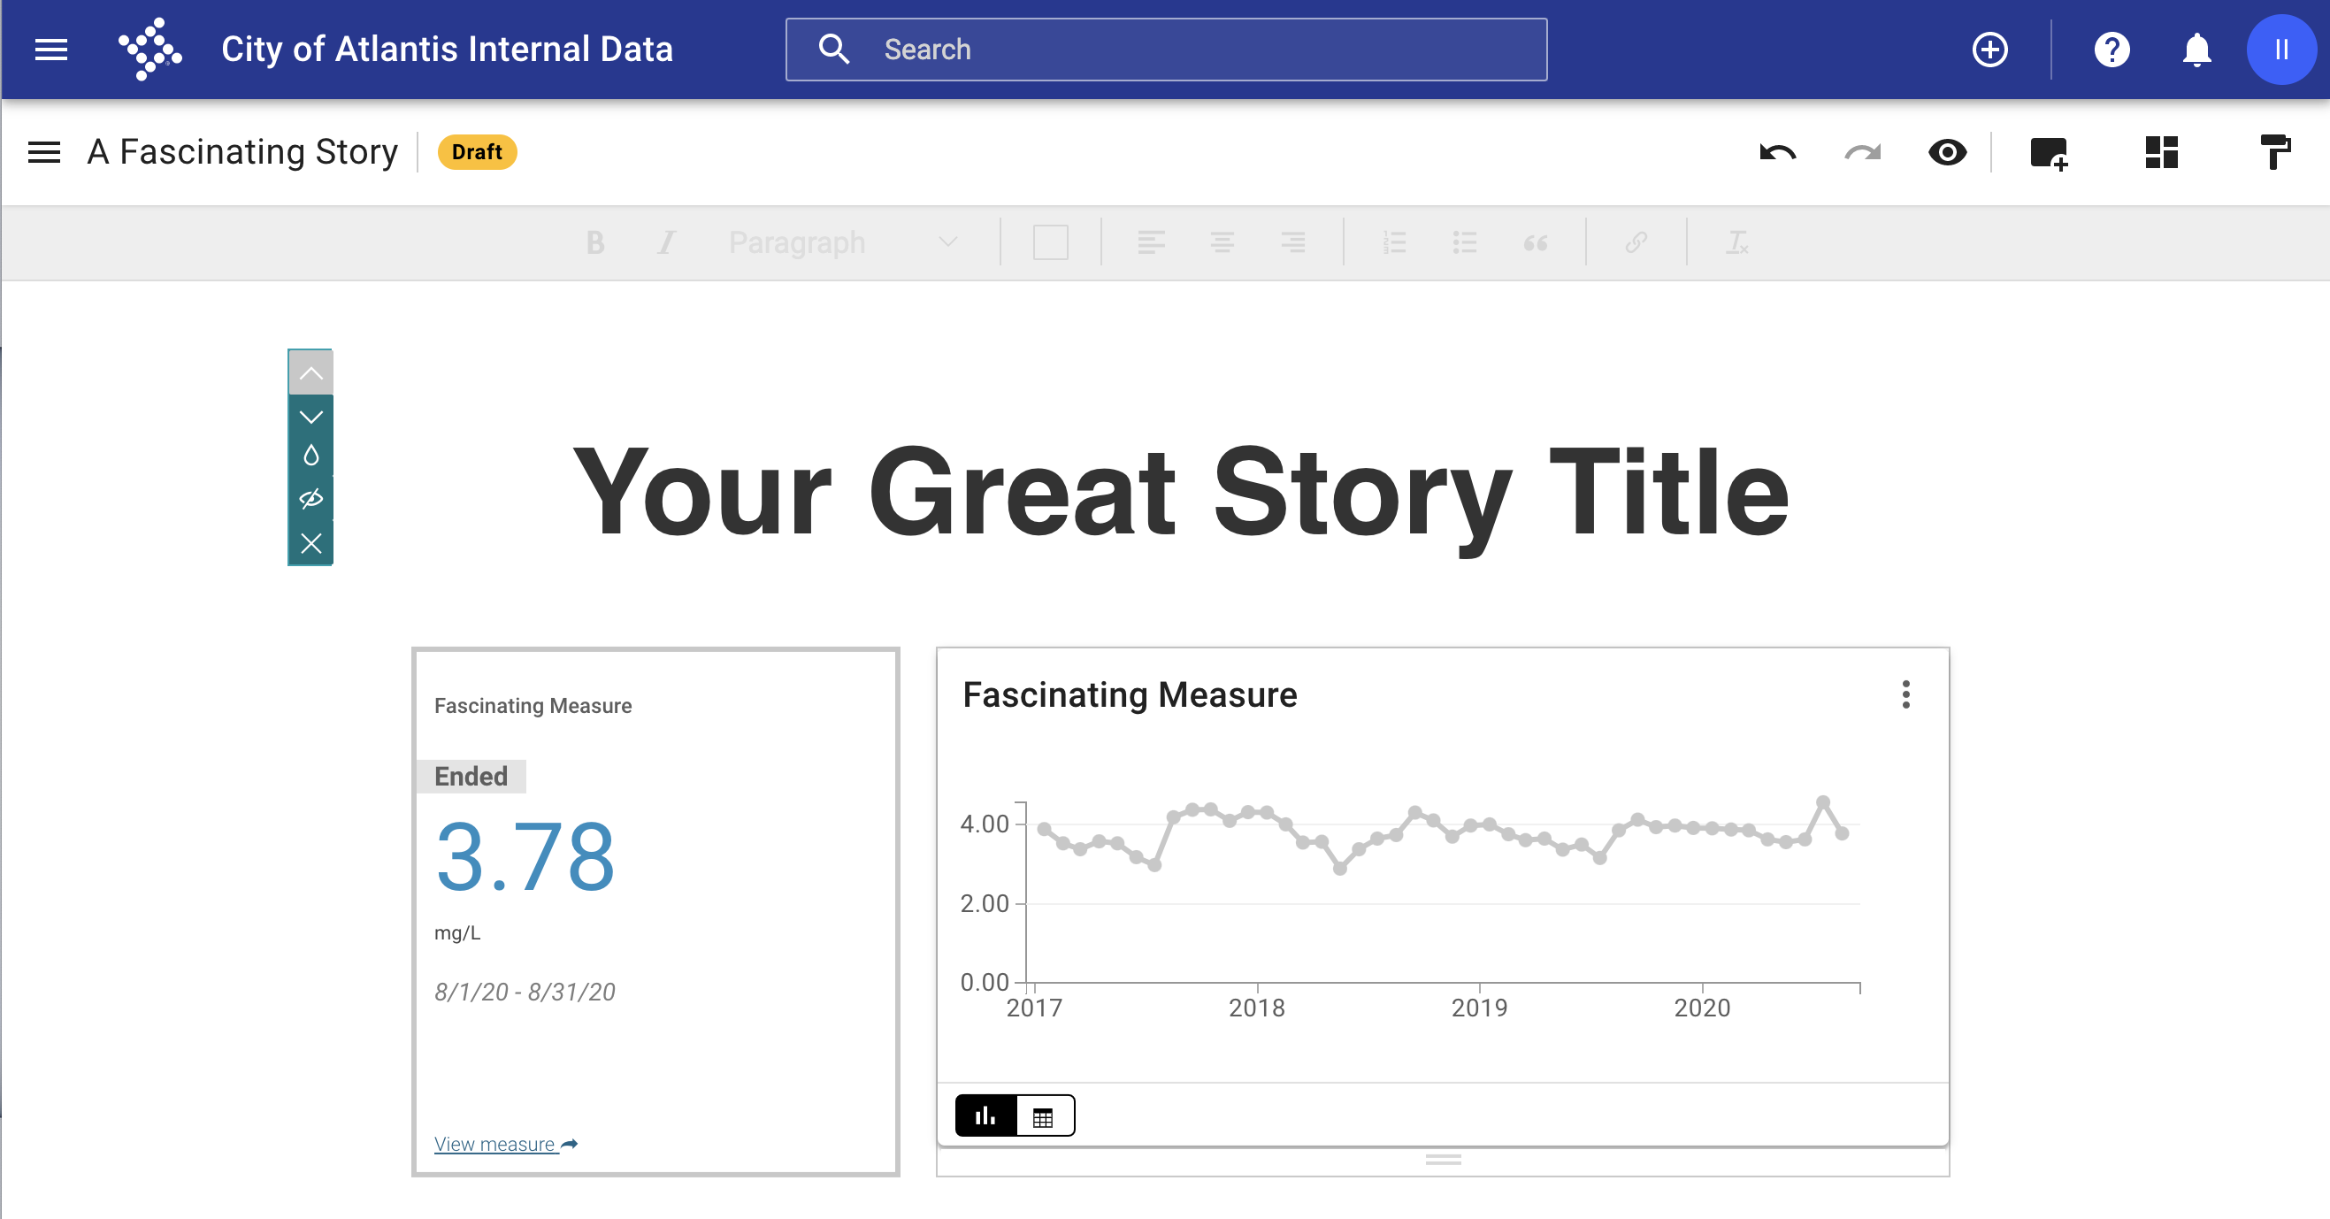Delete block with the X icon
This screenshot has height=1219, width=2330.
tap(310, 543)
